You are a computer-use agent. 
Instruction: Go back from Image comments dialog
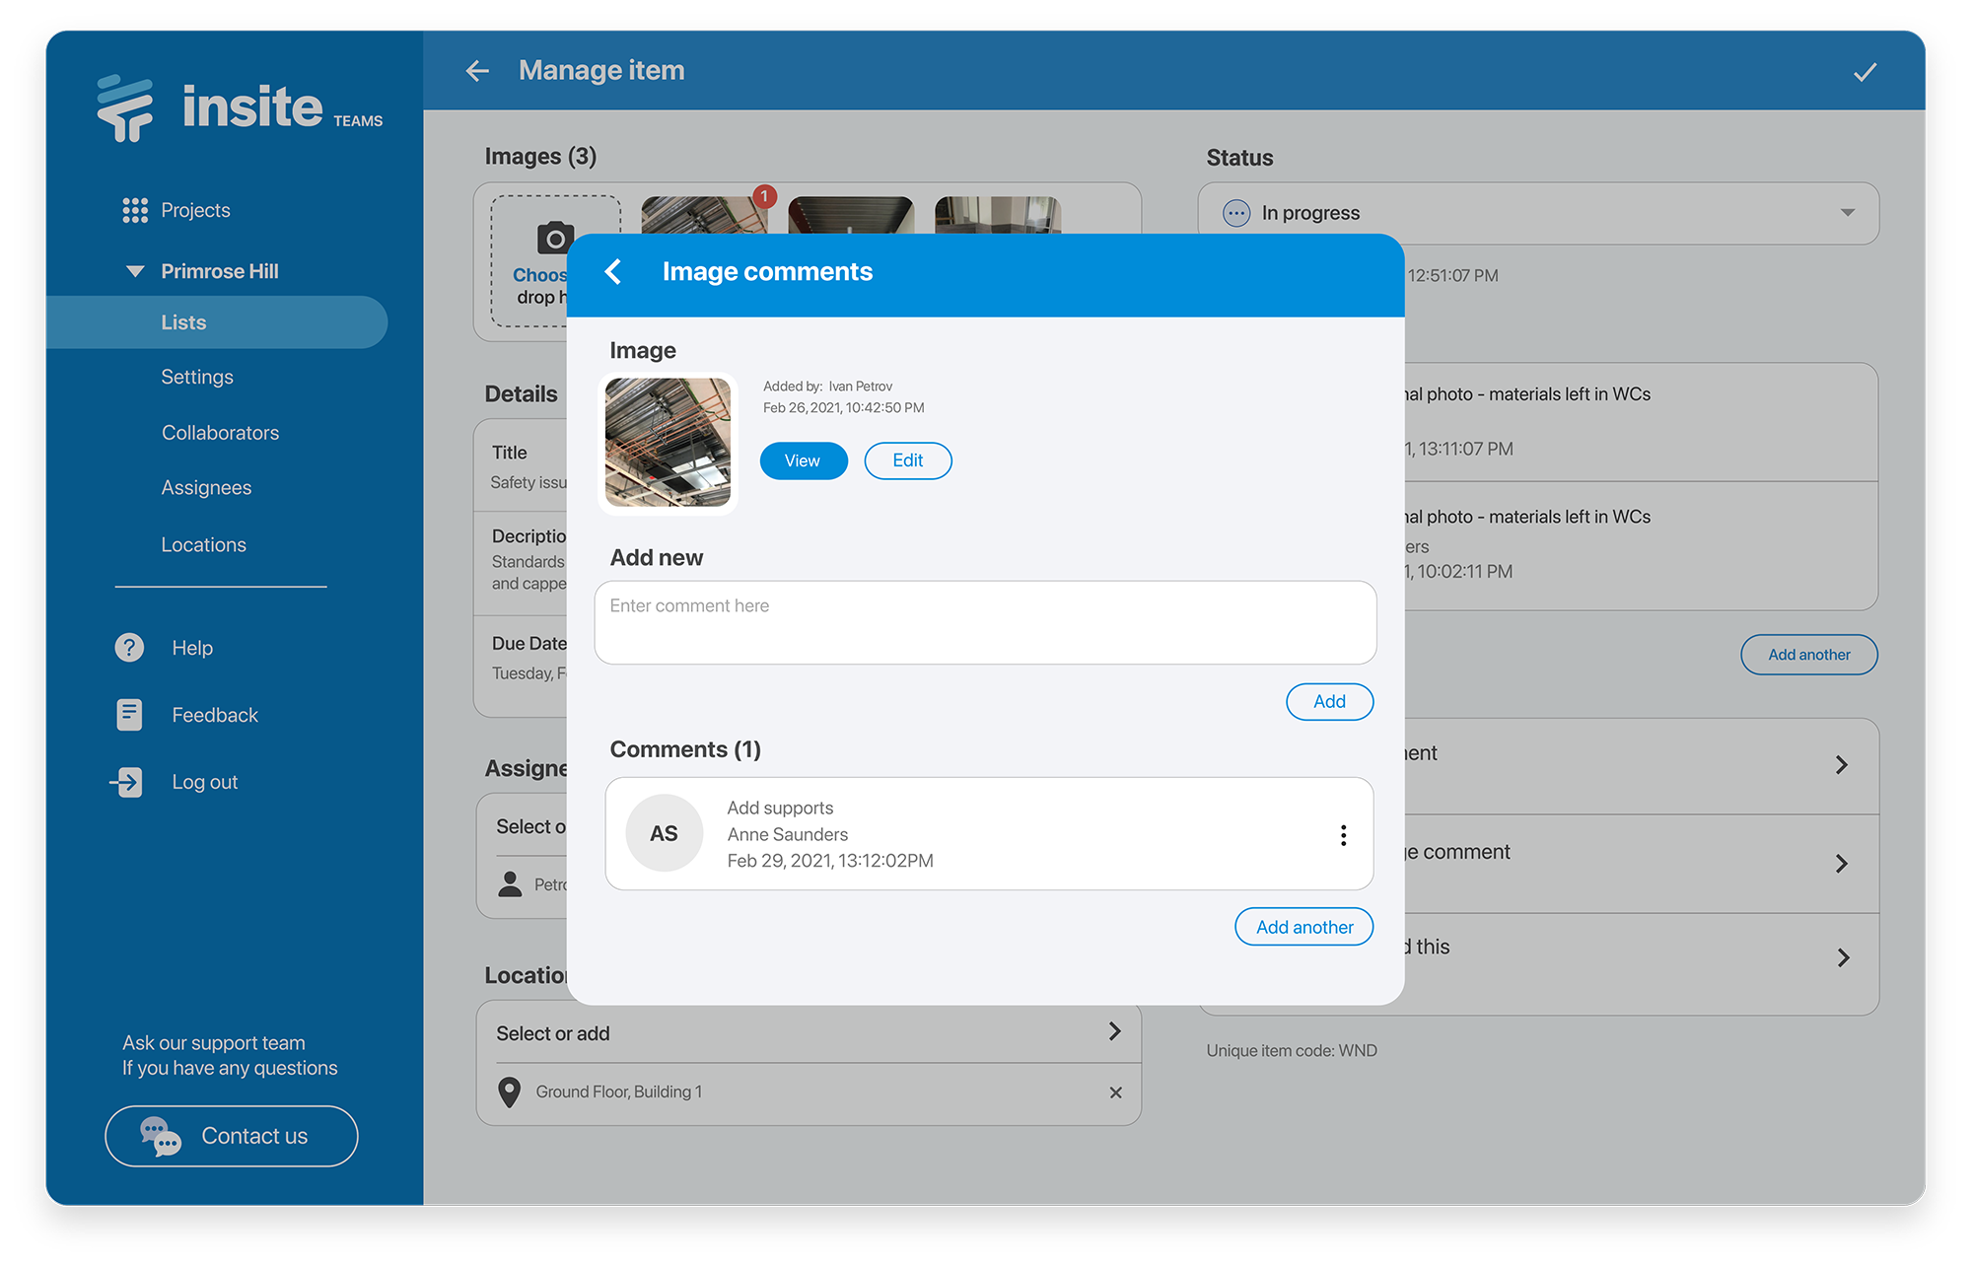[613, 271]
